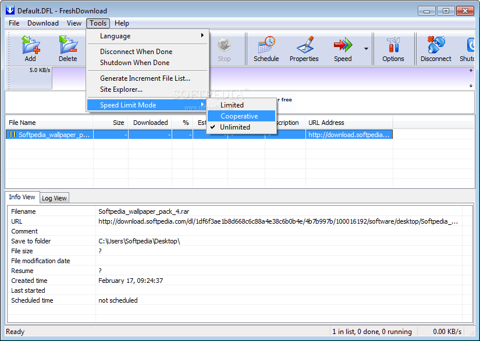This screenshot has height=341, width=480.
Task: Click '1 in list, 0 done, 0 running' status
Action: click(372, 332)
